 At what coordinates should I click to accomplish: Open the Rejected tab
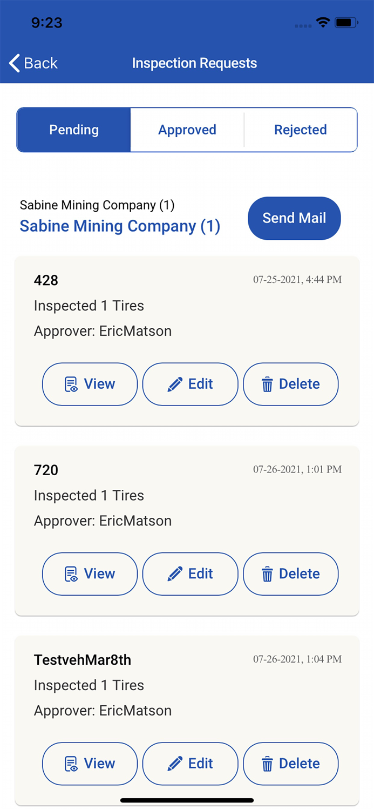pos(301,130)
